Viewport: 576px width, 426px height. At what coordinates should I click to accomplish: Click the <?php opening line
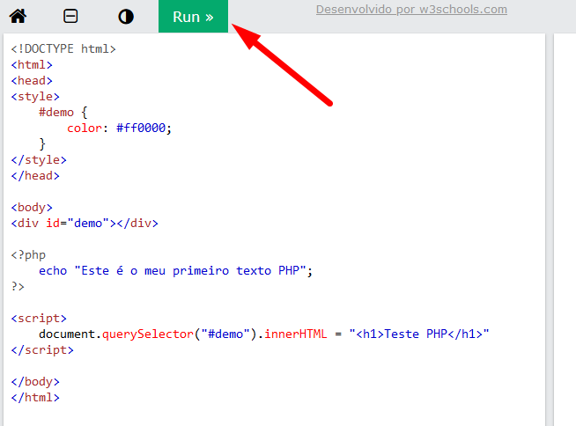click(x=28, y=255)
